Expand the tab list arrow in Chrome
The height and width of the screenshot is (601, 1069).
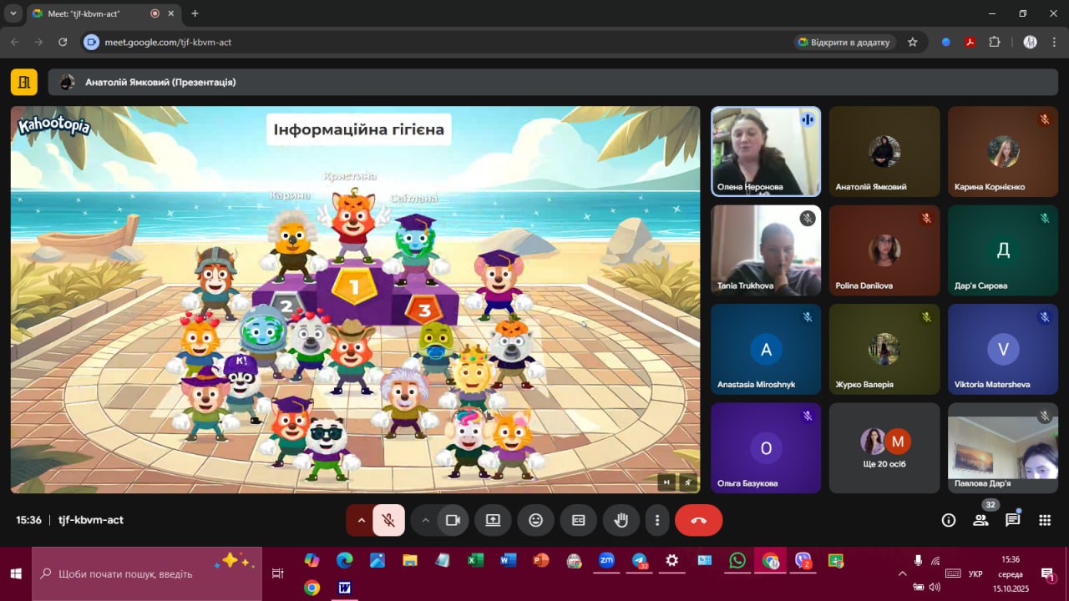pyautogui.click(x=13, y=13)
